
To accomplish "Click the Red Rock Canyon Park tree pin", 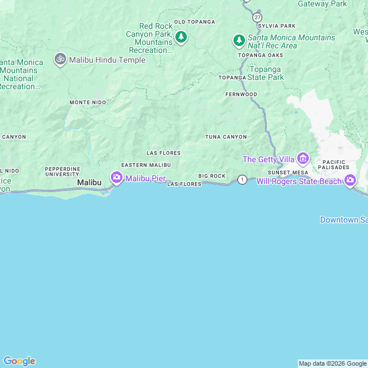I will tap(181, 37).
